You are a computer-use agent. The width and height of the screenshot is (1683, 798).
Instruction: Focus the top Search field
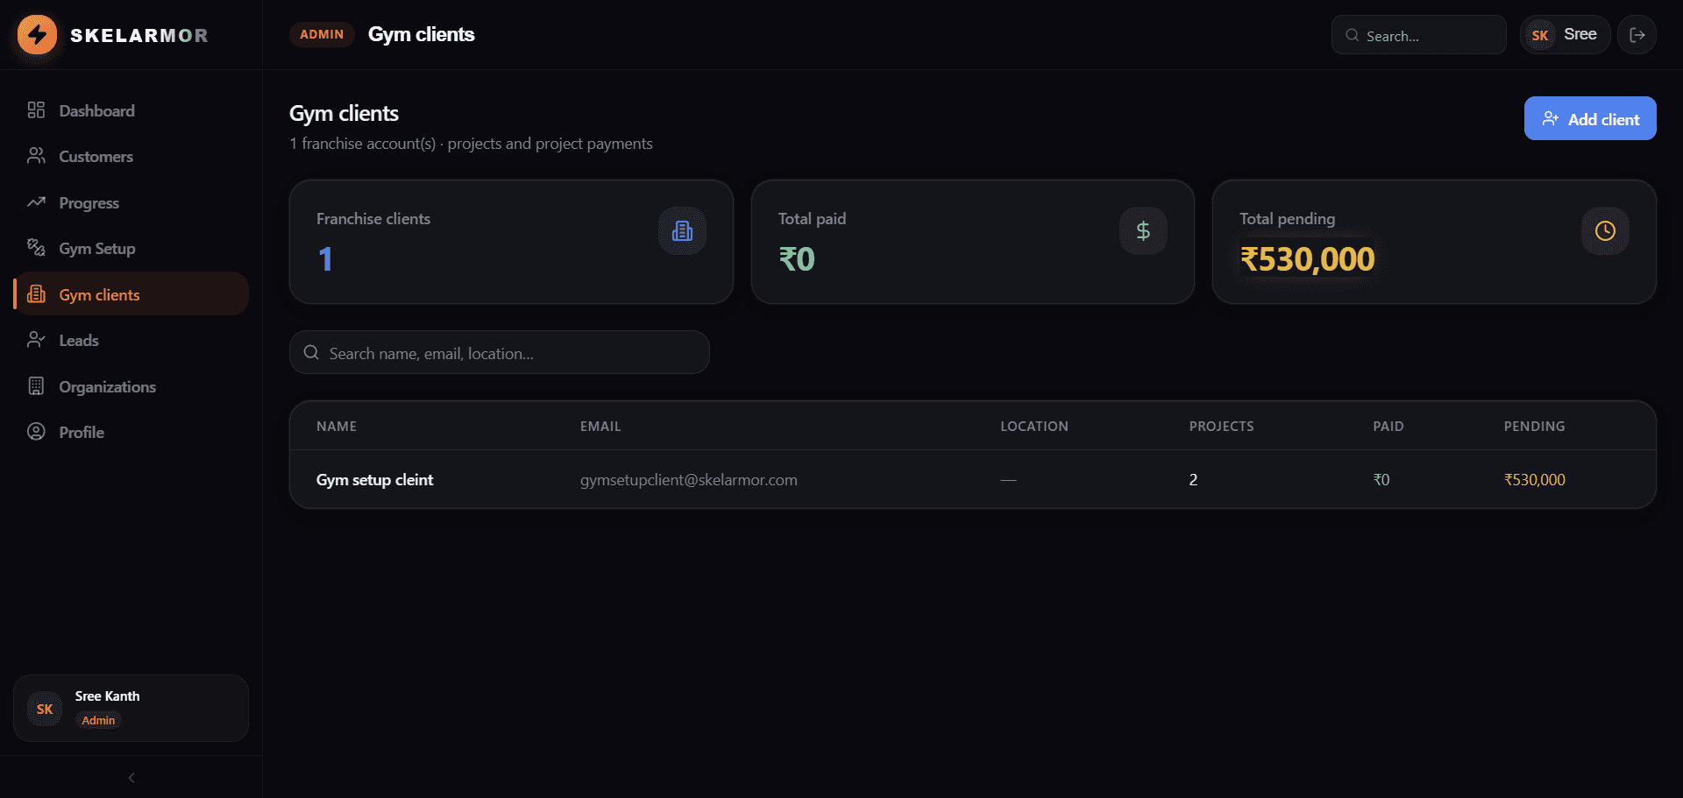(1419, 35)
